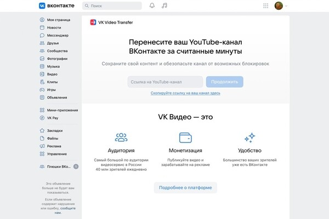Go to Новости feed
The image size is (329, 219).
(x=54, y=27)
